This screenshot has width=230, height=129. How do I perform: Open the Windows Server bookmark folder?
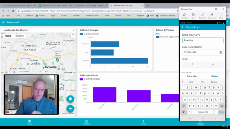pyautogui.click(x=91, y=16)
